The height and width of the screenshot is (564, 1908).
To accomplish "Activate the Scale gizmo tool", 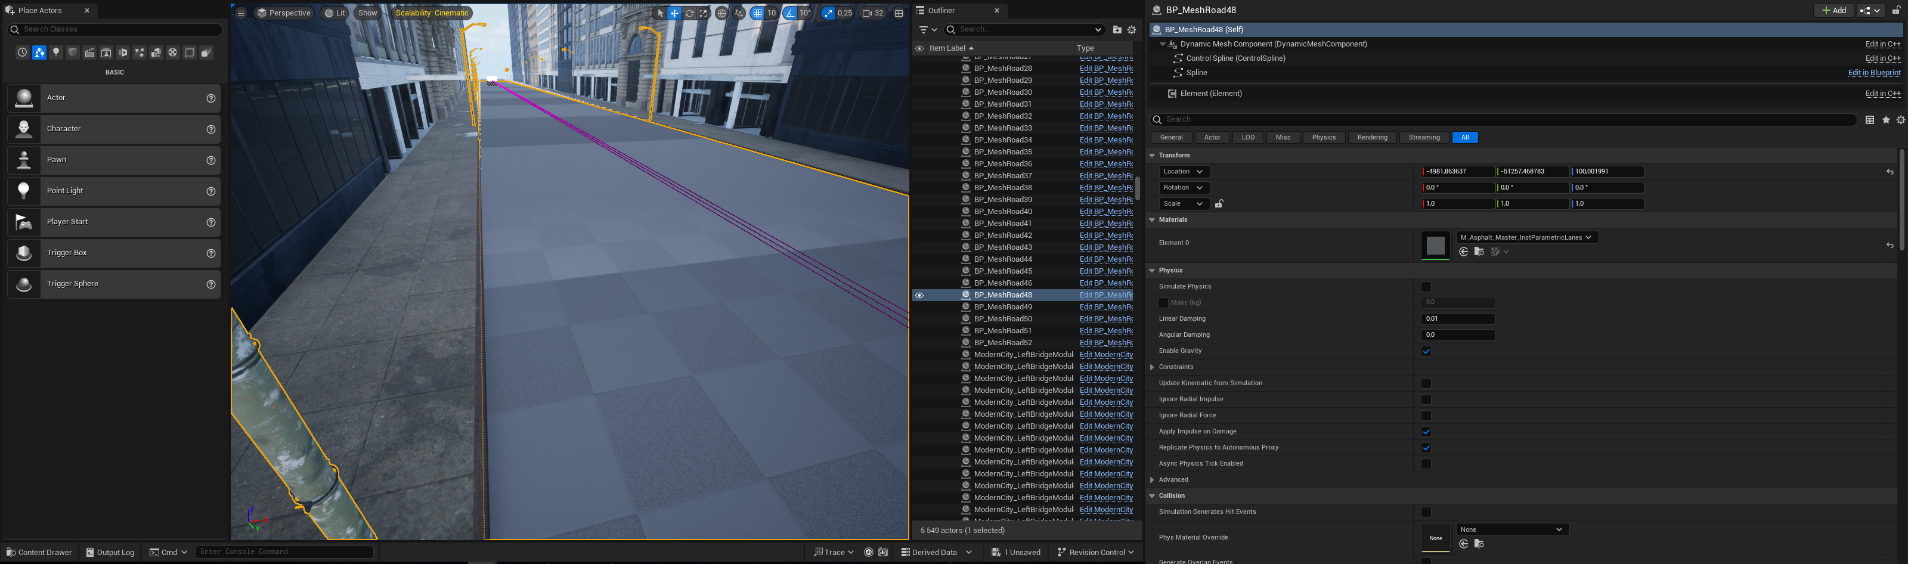I will pos(703,13).
